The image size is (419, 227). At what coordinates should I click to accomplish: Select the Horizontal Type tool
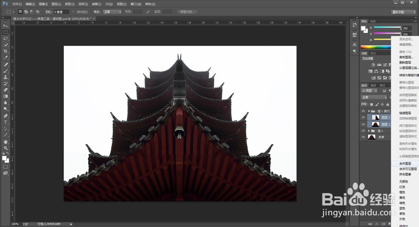[x=6, y=122]
